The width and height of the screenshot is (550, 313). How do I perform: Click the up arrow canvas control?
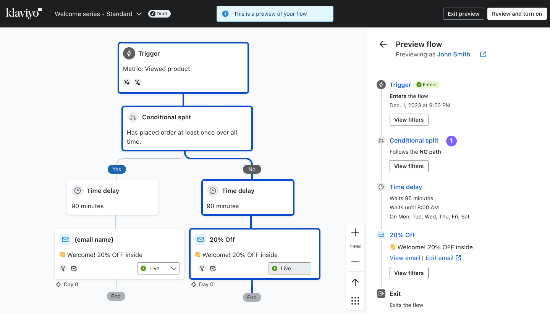(x=355, y=282)
